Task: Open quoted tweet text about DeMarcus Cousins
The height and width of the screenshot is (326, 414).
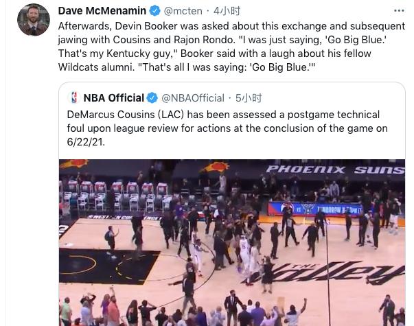Action: 227,128
